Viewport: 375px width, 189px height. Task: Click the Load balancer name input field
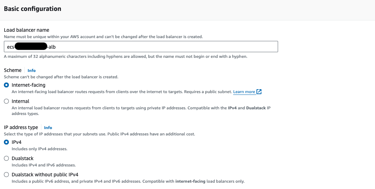tap(141, 47)
